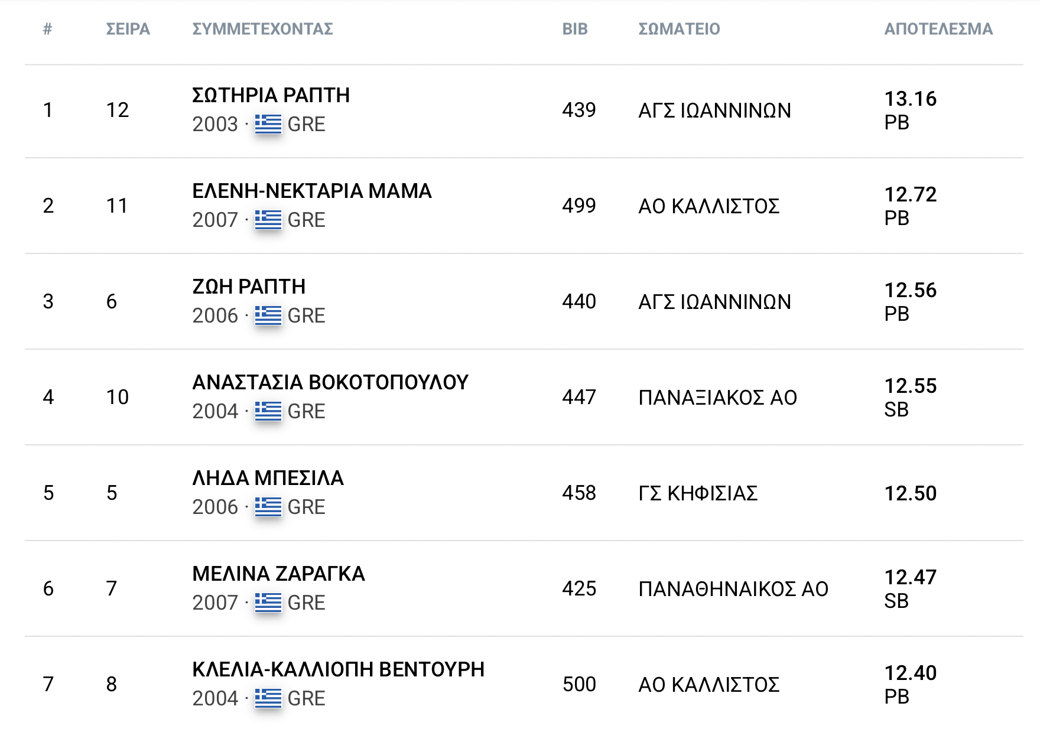Click the Greek flag beside ΛΗΔΑ ΜΠΕΣΙΛΑ
The width and height of the screenshot is (1040, 729).
(x=268, y=507)
